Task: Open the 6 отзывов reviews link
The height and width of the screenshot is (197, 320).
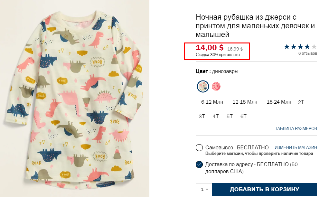Action: pos(307,53)
